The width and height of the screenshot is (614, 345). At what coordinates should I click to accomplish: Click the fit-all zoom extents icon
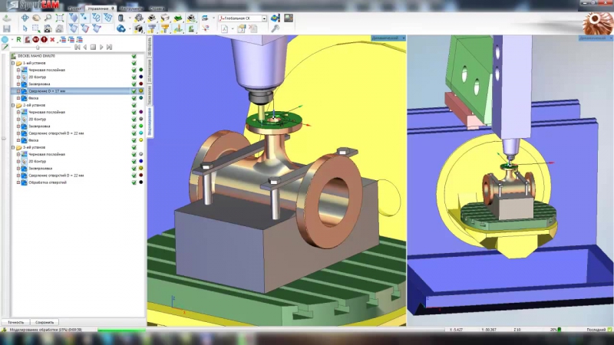click(60, 18)
